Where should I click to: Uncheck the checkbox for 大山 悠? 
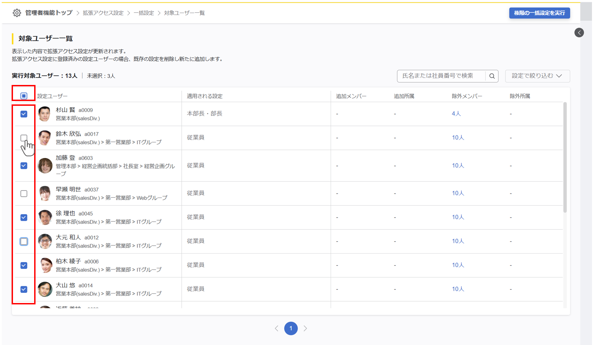tap(24, 289)
